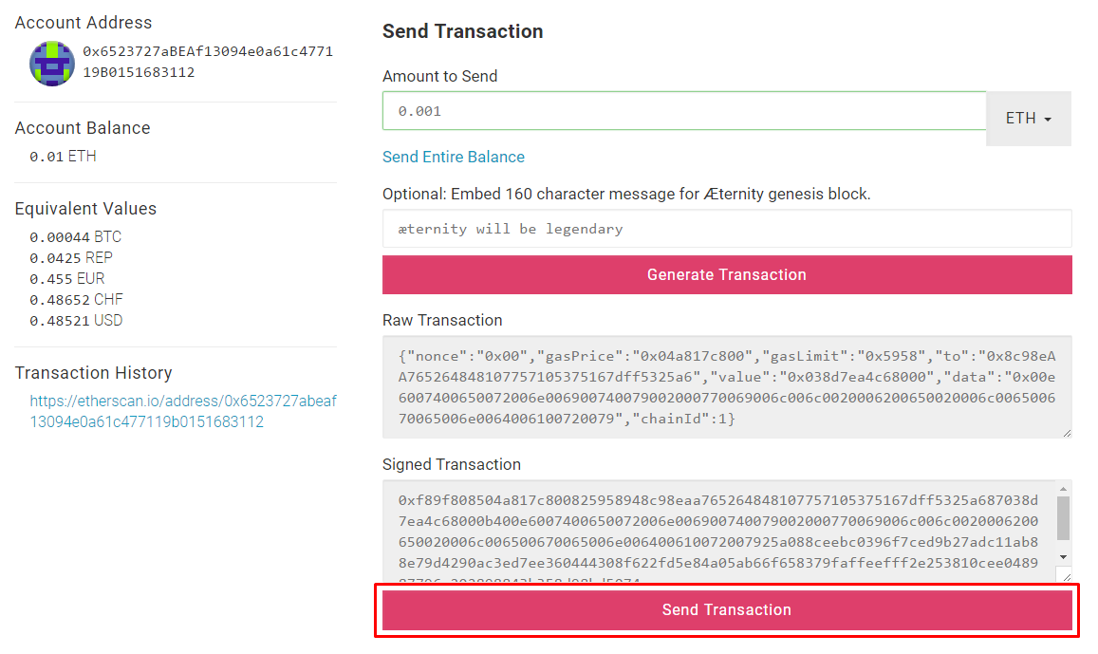1098x654 pixels.
Task: Open the ETH currency dropdown
Action: click(1029, 119)
